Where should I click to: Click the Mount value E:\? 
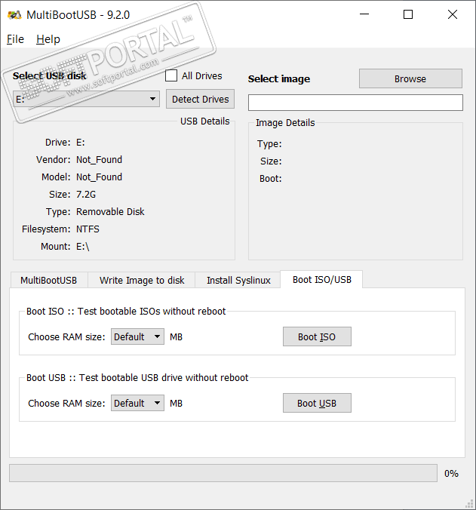point(82,246)
